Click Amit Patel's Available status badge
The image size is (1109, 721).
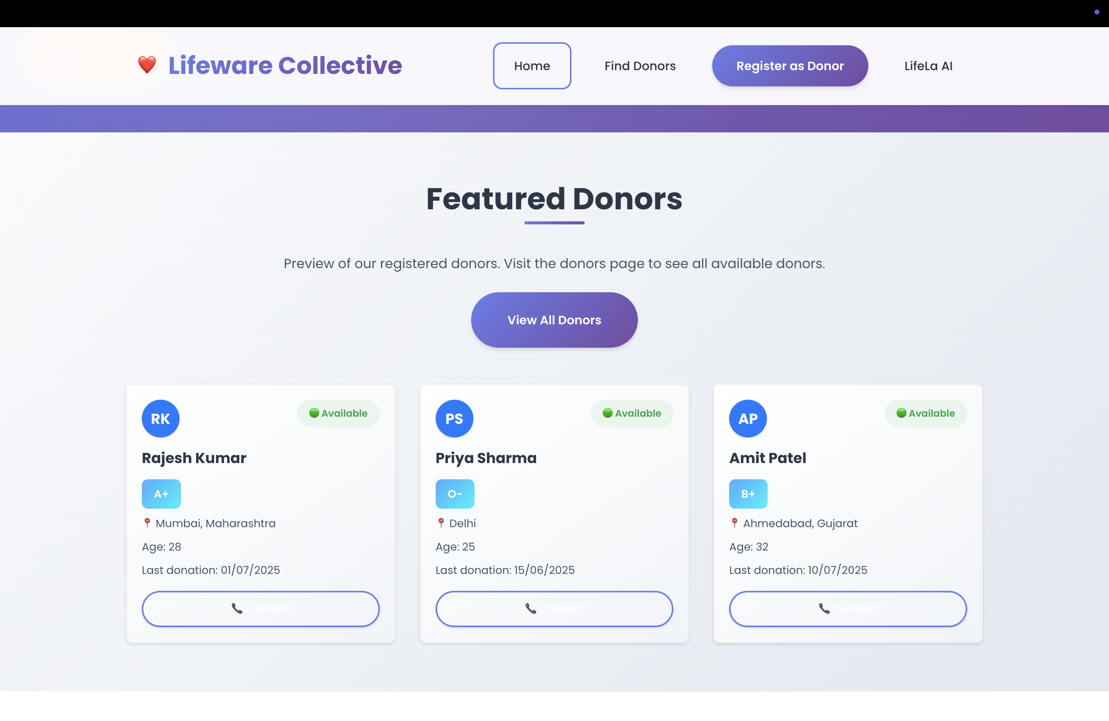tap(926, 413)
